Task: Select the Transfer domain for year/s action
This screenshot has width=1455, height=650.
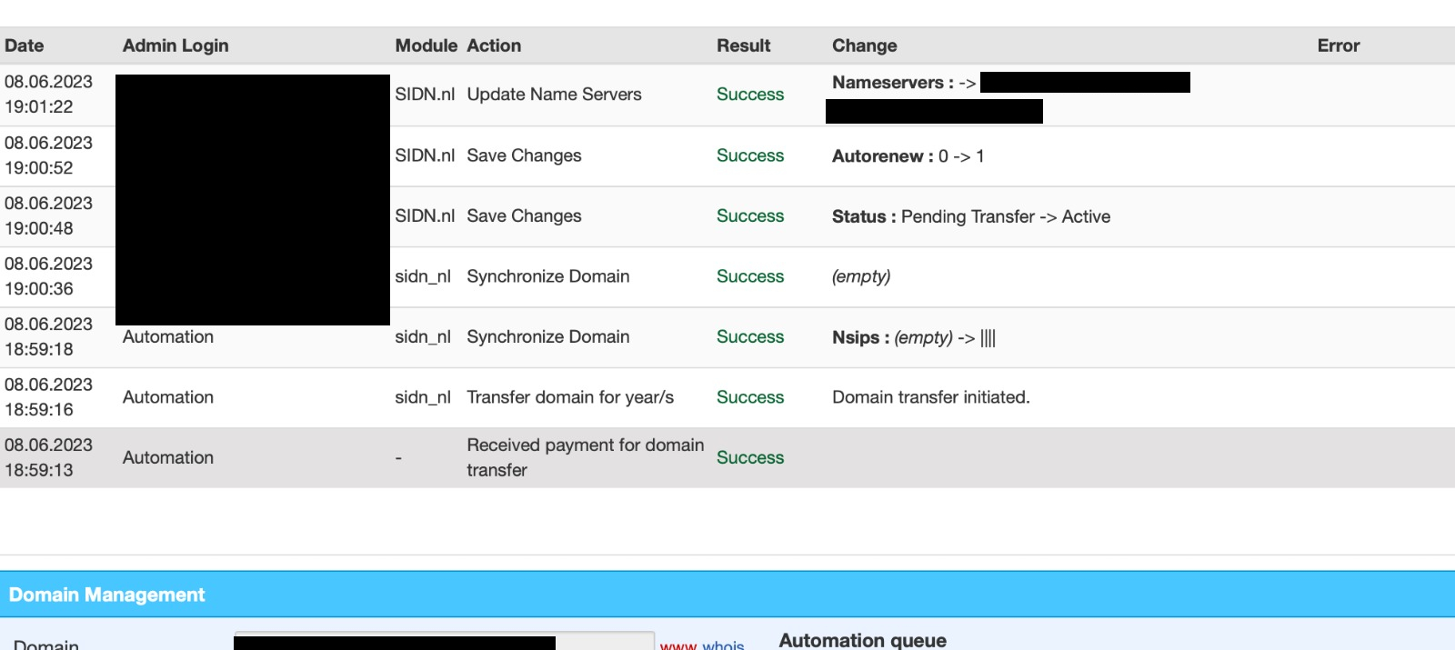Action: point(570,397)
